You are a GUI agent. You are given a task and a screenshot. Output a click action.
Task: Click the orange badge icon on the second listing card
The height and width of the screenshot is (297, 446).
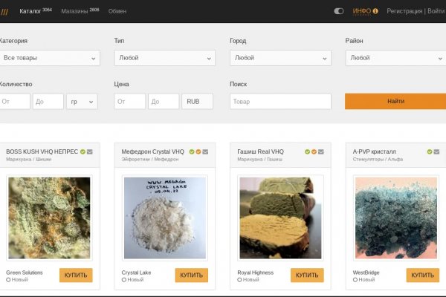point(198,151)
